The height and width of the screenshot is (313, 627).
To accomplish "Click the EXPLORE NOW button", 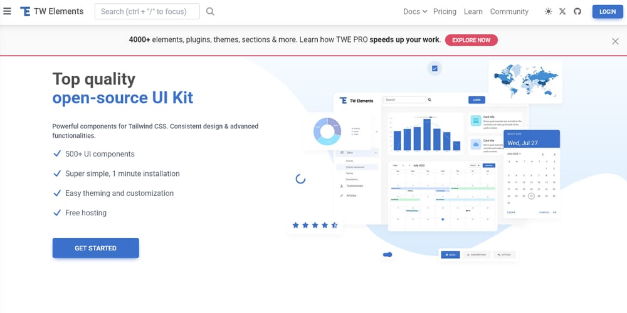I will pos(471,40).
